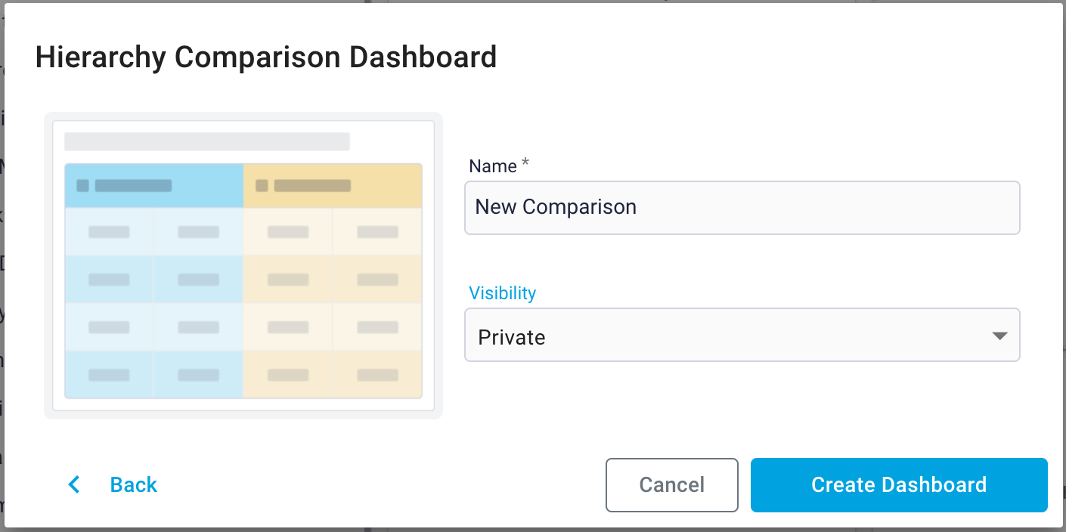This screenshot has height=532, width=1066.
Task: Click the Hierarchy Comparison Dashboard title
Action: click(266, 57)
